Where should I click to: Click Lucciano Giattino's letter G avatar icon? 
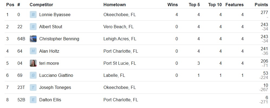pyautogui.click(x=33, y=75)
